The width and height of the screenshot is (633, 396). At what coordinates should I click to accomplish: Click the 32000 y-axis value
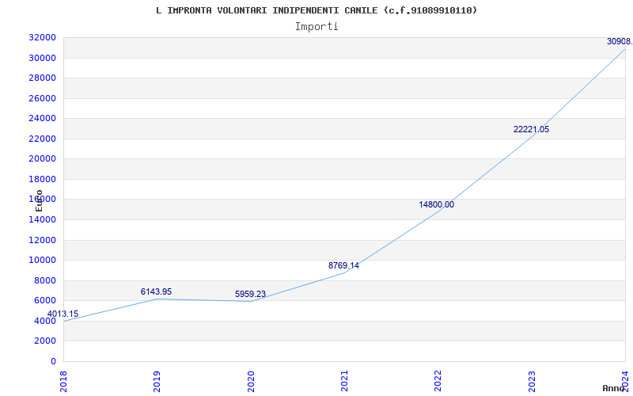42,37
